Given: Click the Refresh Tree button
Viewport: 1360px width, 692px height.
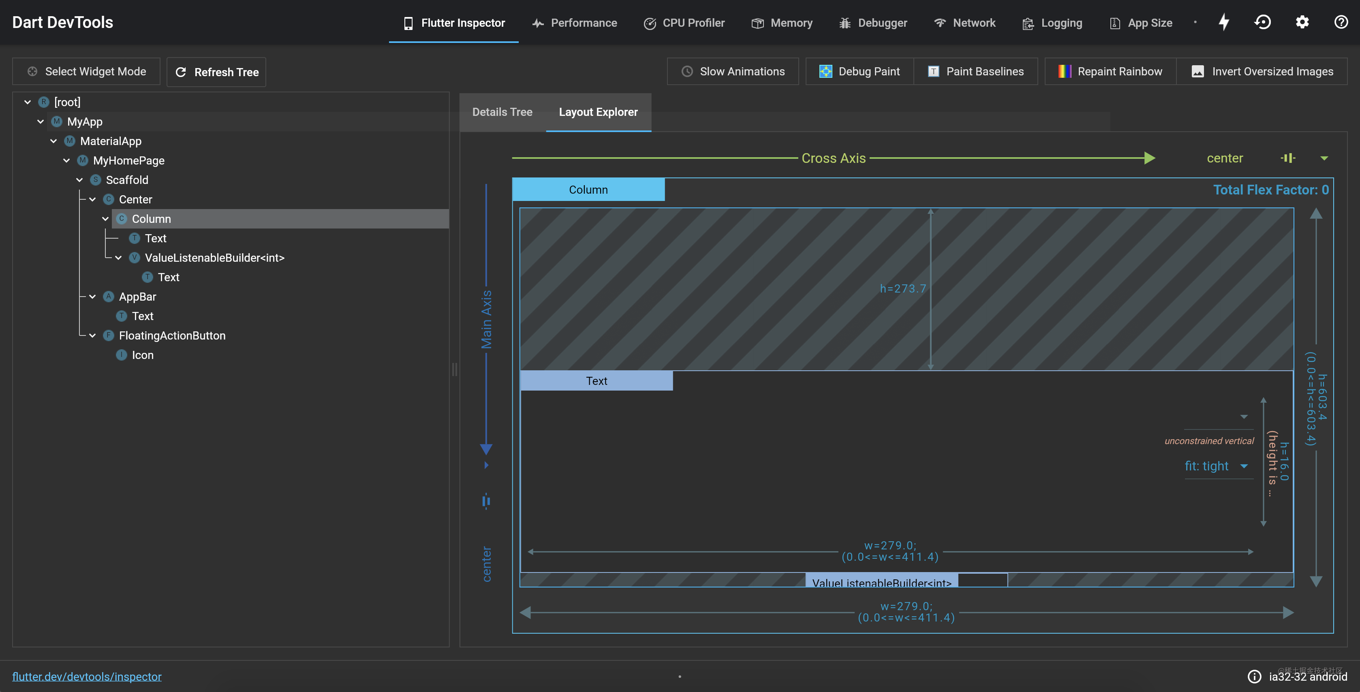Looking at the screenshot, I should 216,72.
